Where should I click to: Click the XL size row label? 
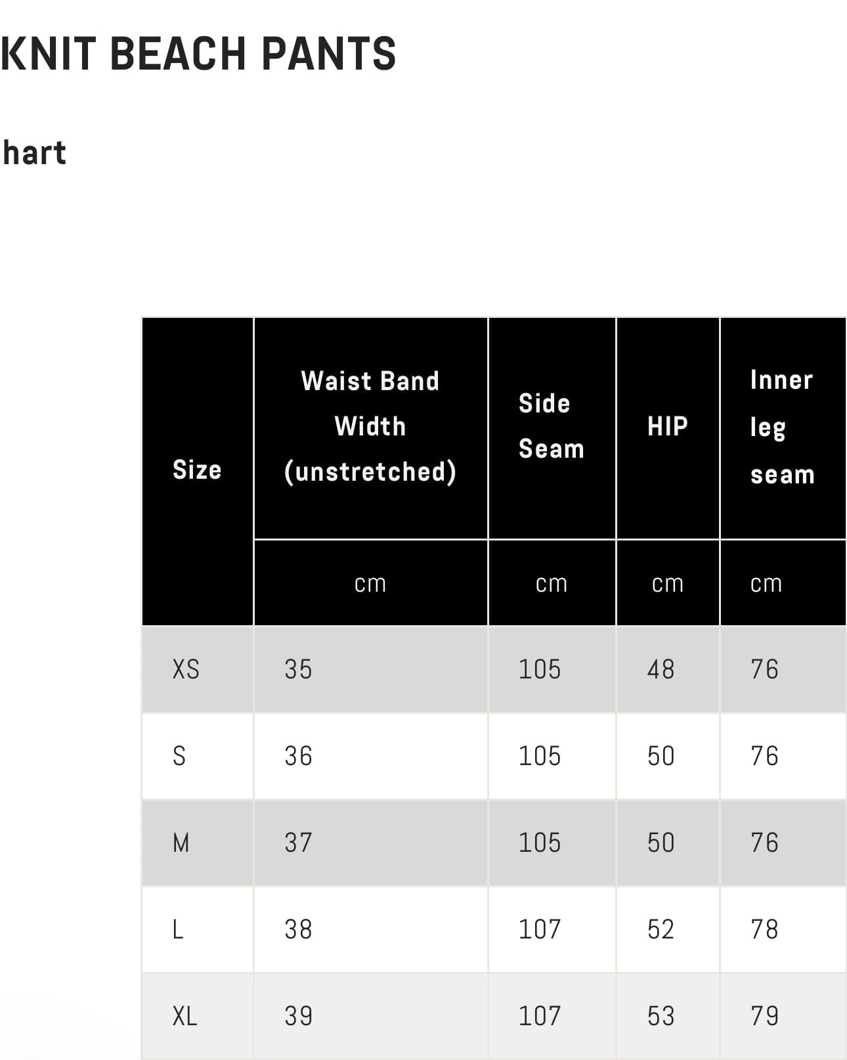tap(185, 1016)
